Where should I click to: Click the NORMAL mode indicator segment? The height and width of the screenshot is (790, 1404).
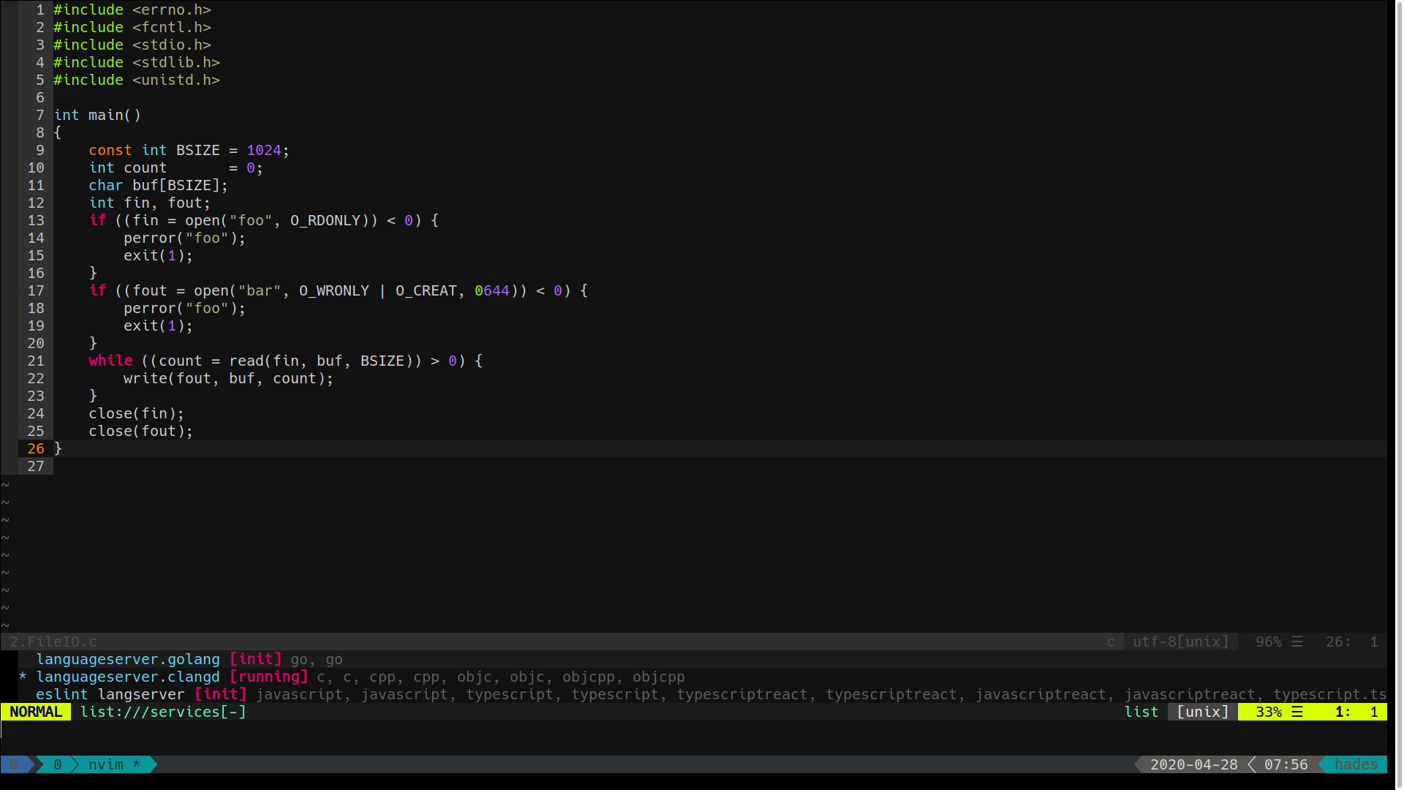35,712
